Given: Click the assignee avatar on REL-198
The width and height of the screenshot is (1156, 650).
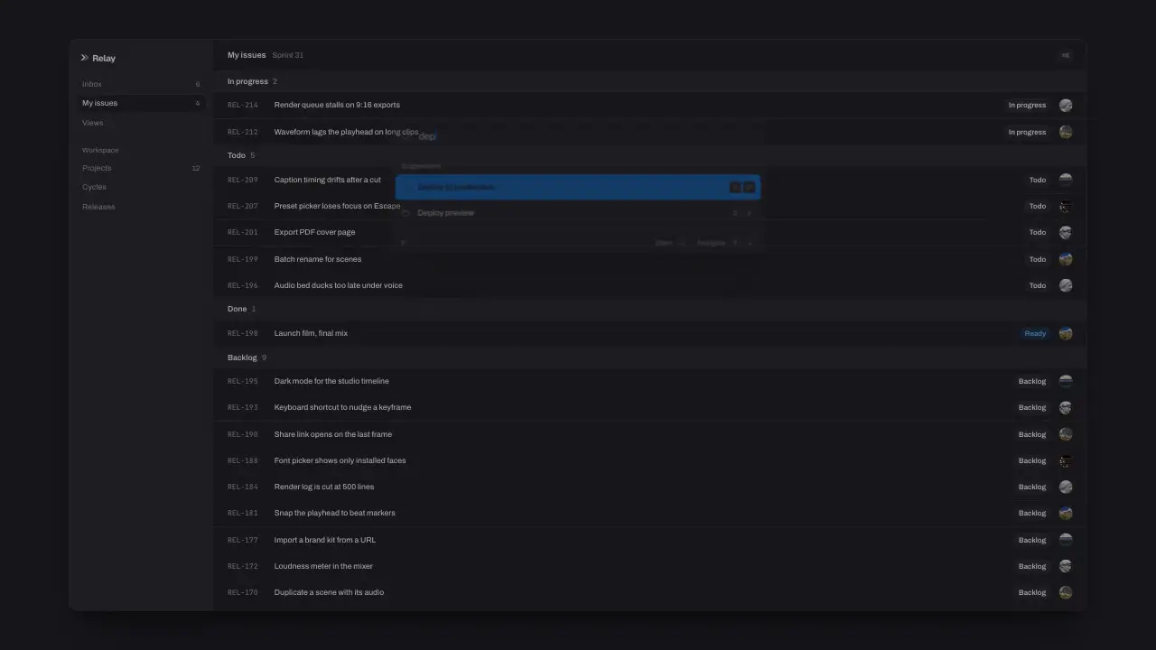Looking at the screenshot, I should [x=1066, y=333].
